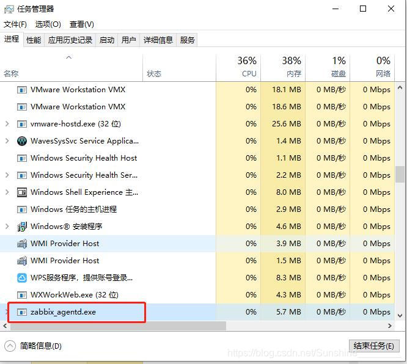Click the Windows Security Health Ser... icon
The image size is (407, 364).
coord(22,175)
